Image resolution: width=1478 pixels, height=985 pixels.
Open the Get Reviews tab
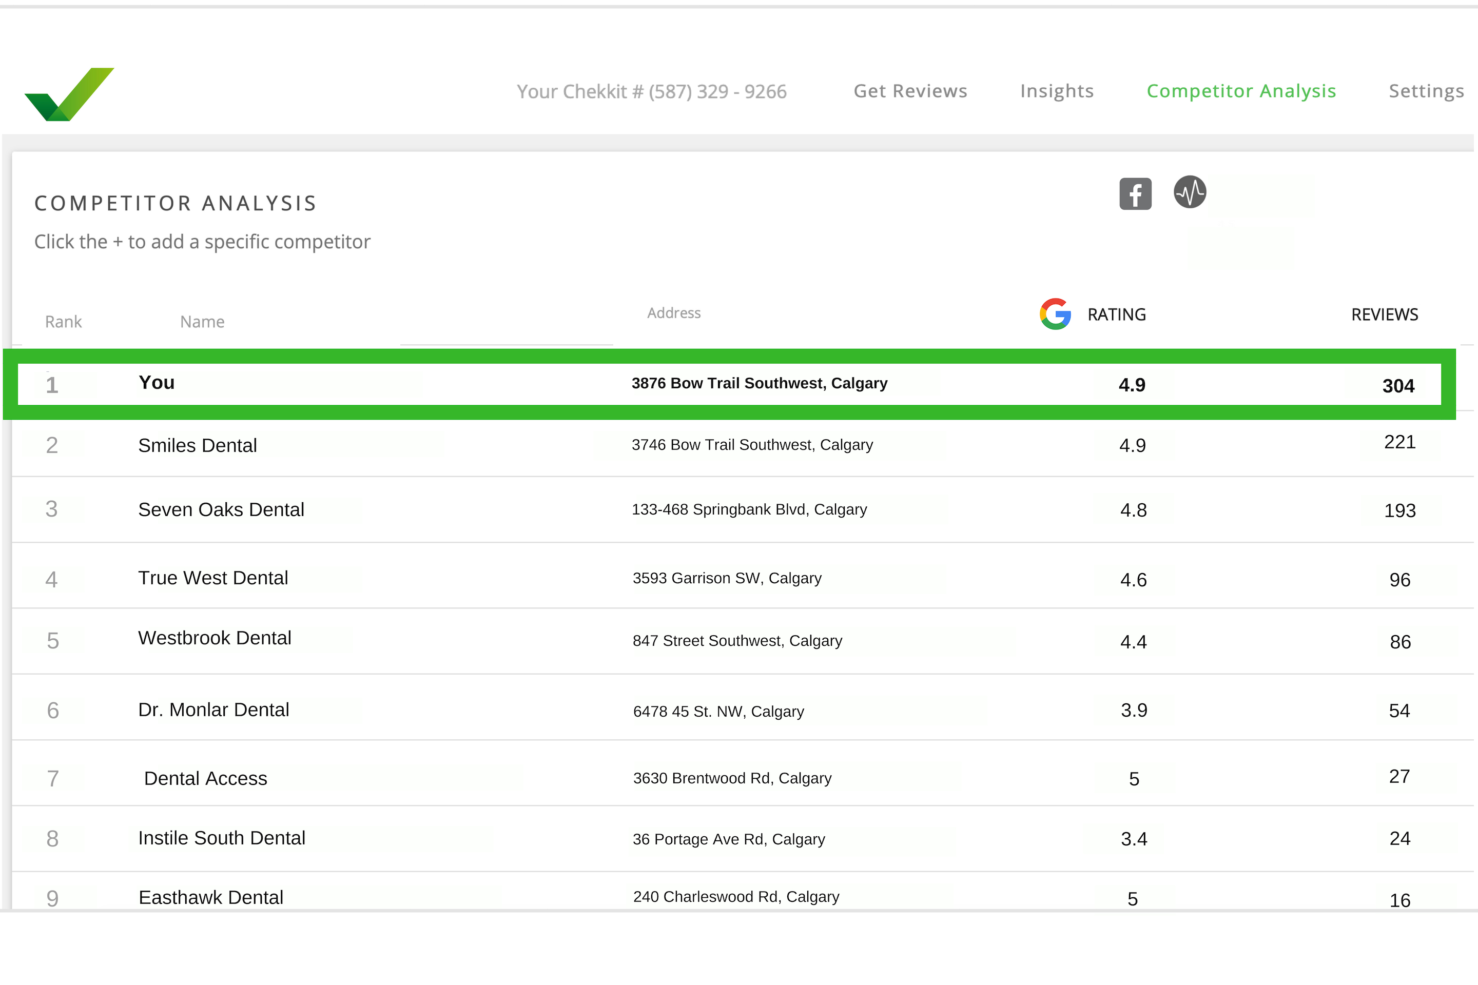coord(910,91)
